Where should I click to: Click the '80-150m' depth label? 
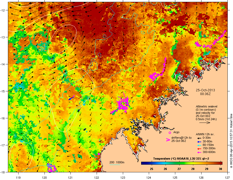(x=208, y=145)
